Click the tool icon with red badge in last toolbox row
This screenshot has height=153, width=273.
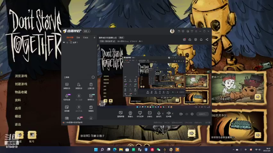coord(79,118)
